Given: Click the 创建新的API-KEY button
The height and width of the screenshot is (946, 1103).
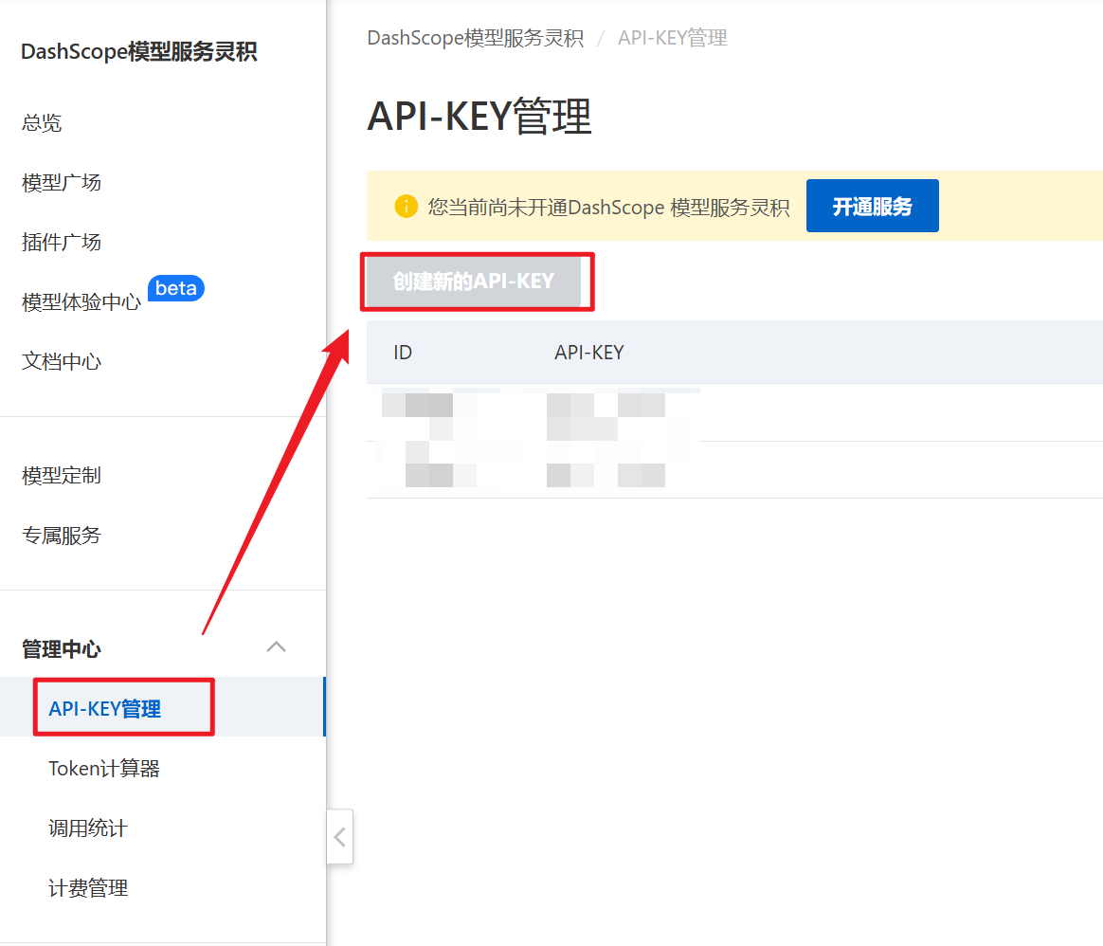Looking at the screenshot, I should (x=474, y=282).
